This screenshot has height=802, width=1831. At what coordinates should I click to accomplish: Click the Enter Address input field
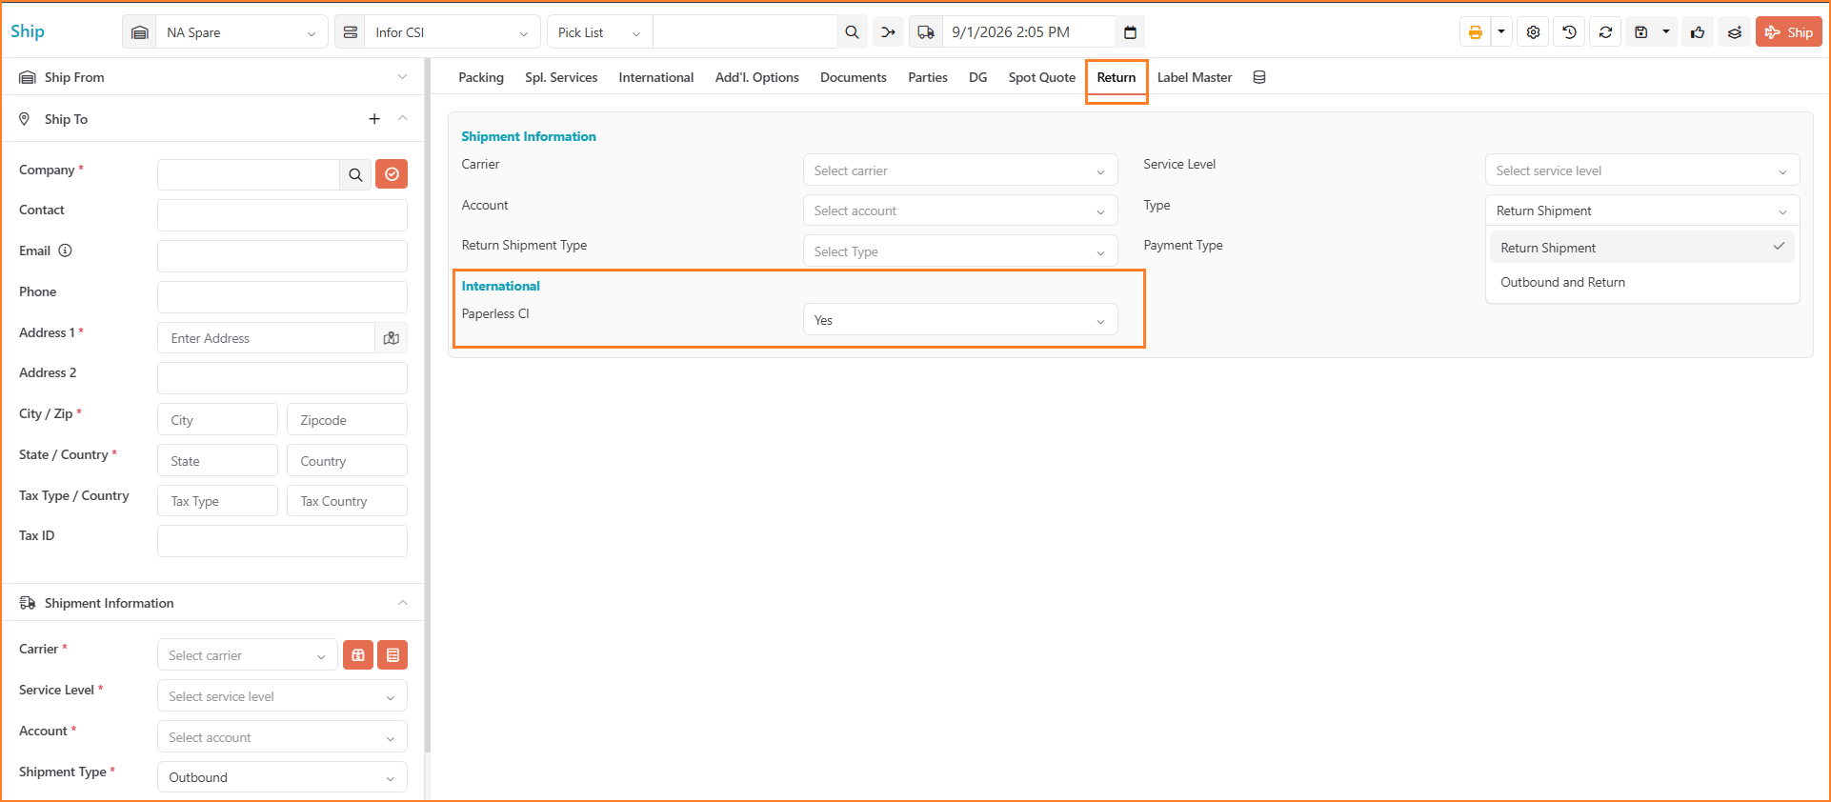click(x=267, y=338)
